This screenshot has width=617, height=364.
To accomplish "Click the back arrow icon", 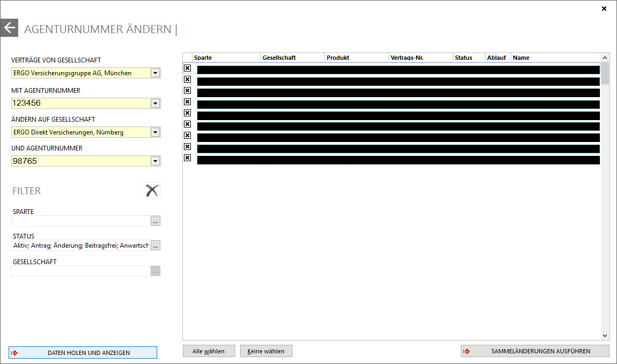I will click(x=9, y=28).
